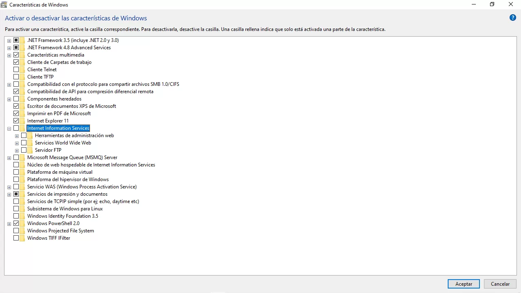Image resolution: width=521 pixels, height=293 pixels.
Task: Select Plataforma de máquina virtual label
Action: [x=60, y=172]
